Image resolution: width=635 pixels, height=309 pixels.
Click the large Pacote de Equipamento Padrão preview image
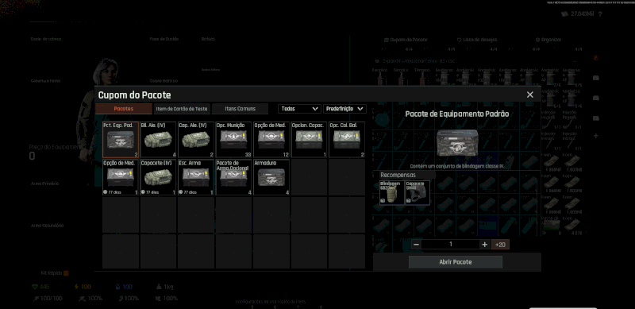point(457,143)
